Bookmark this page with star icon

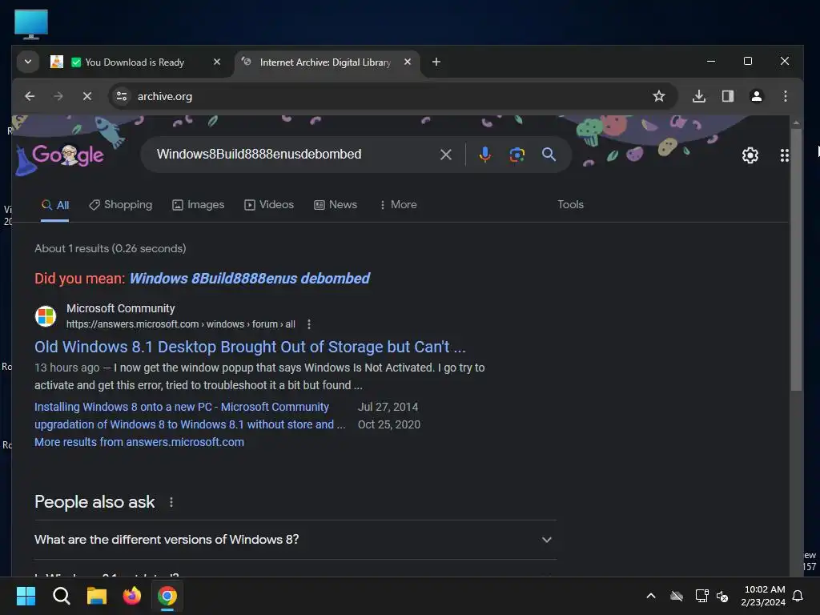(659, 96)
